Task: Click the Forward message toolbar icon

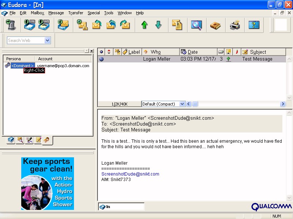Action: (x=125, y=25)
